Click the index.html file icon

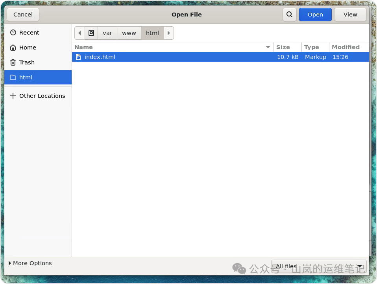point(78,57)
